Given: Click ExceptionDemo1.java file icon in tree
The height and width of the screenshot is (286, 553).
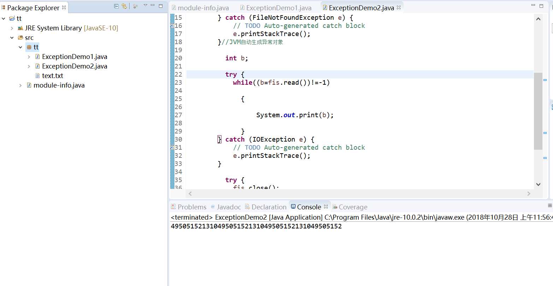Looking at the screenshot, I should 37,56.
